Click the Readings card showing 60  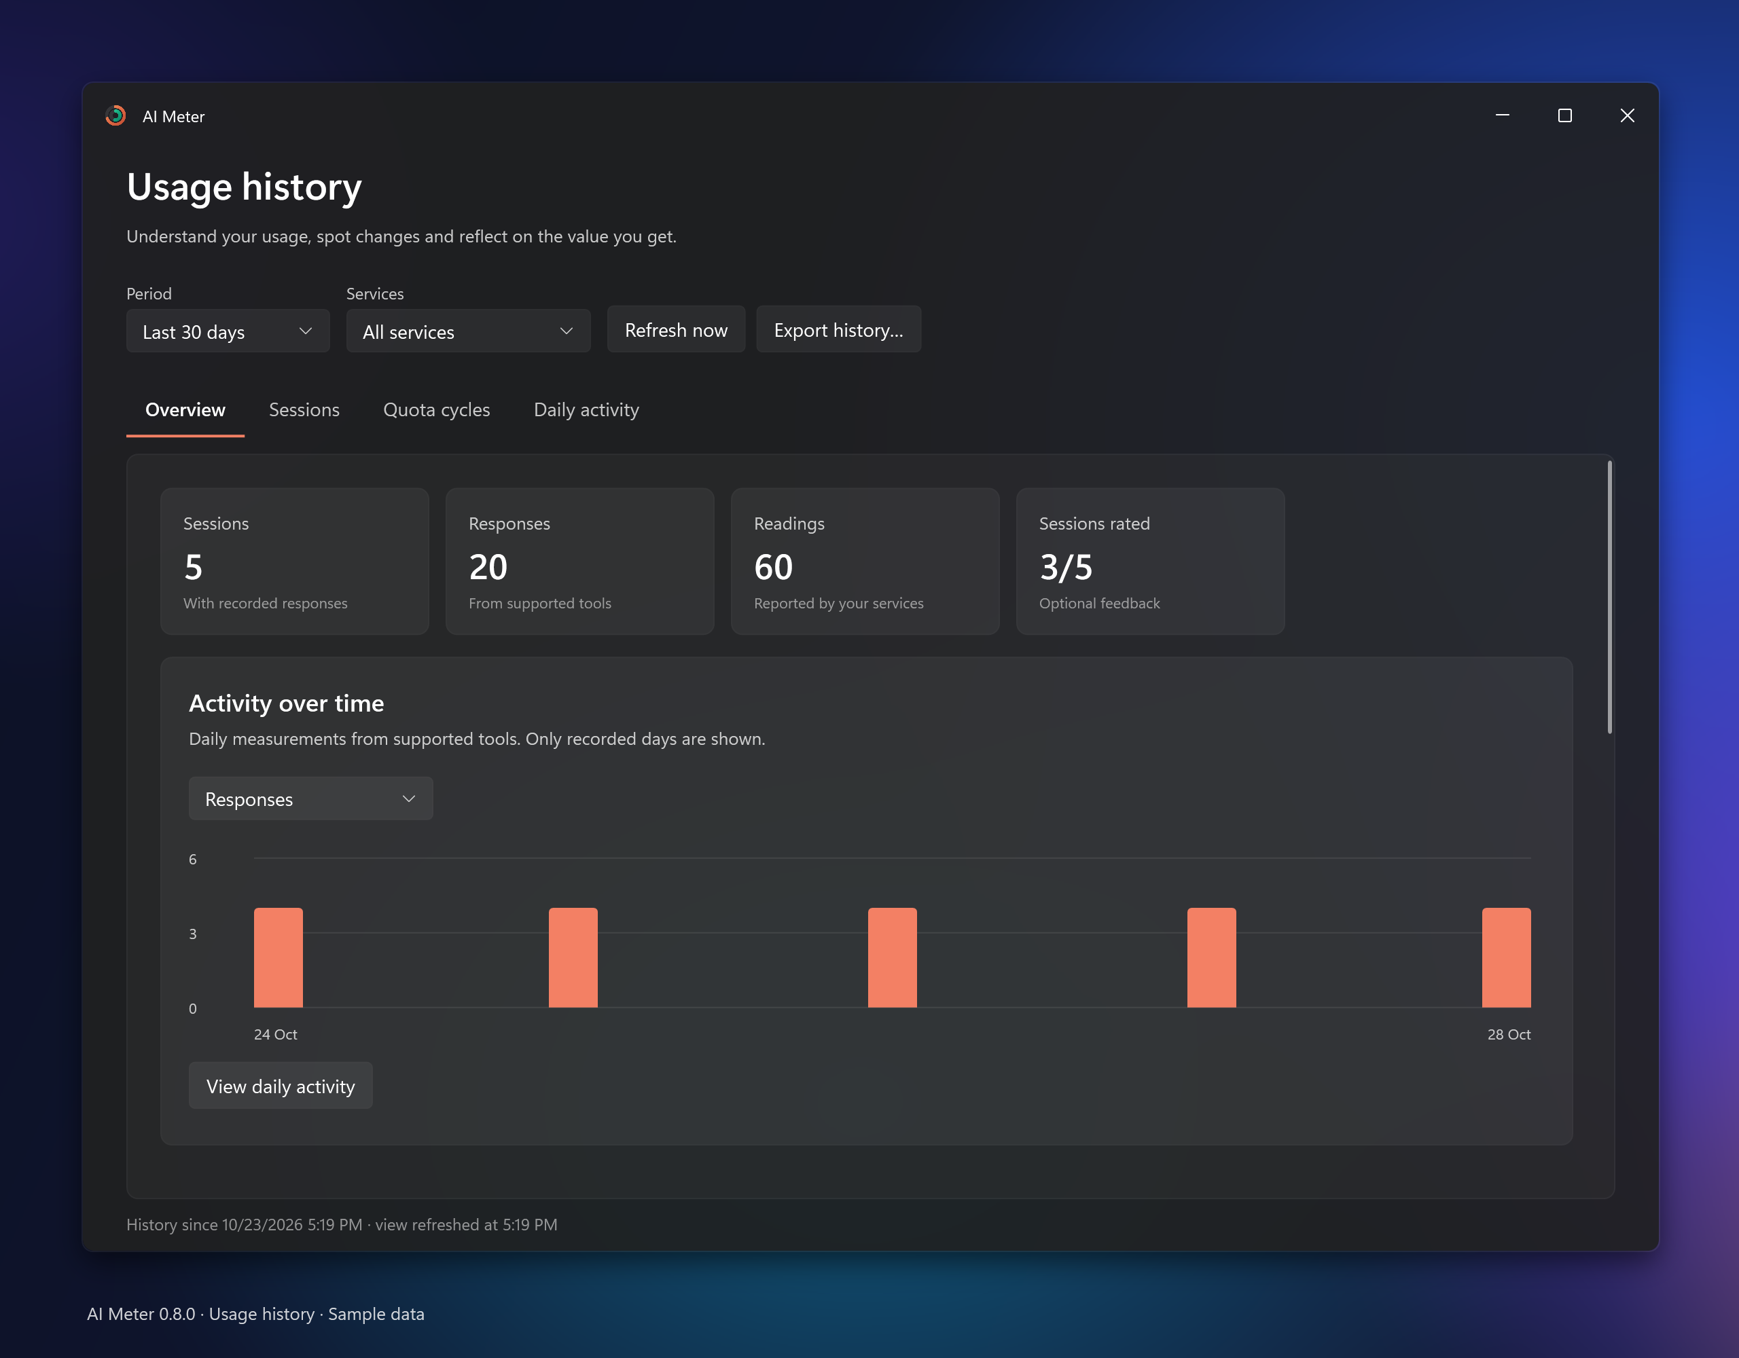865,561
